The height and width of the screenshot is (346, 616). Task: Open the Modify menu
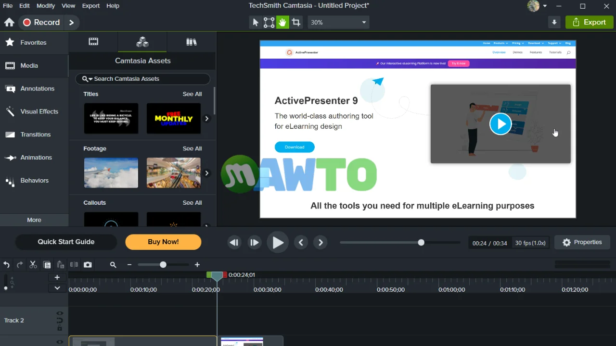(46, 6)
